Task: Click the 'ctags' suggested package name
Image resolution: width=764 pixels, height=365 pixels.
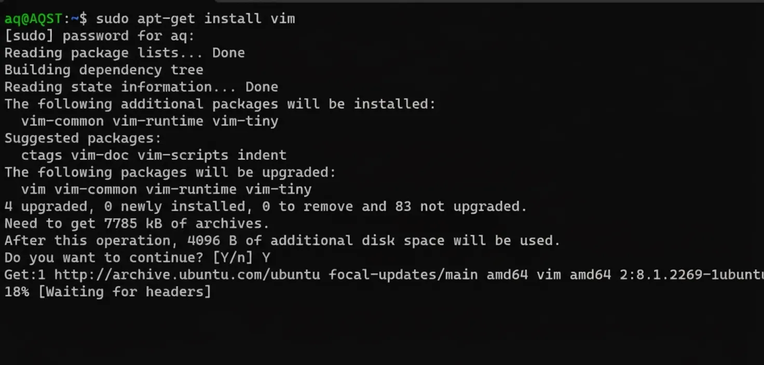Action: [x=42, y=156]
